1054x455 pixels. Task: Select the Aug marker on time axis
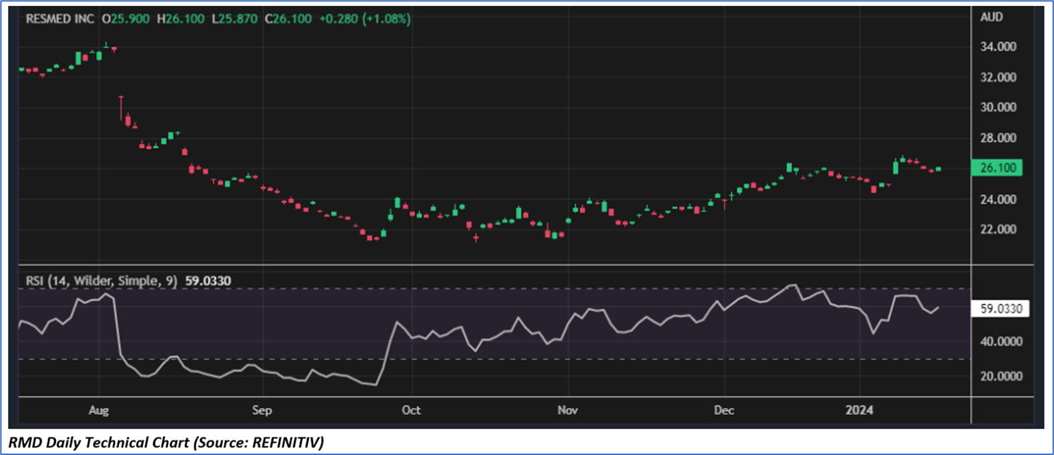pos(98,410)
